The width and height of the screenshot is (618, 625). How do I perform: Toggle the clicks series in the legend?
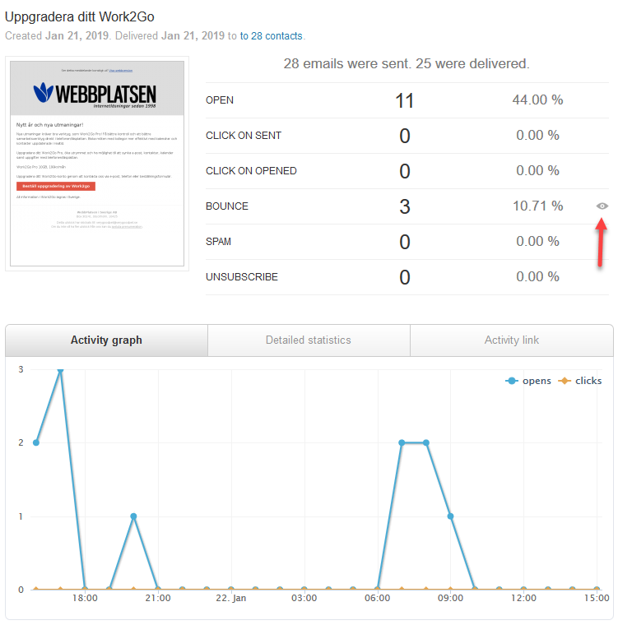579,381
